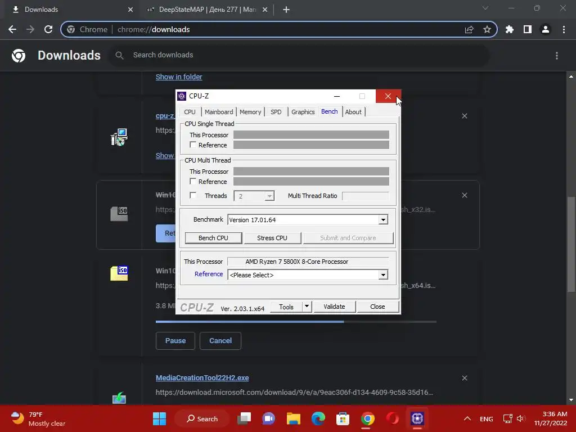Open Opera browser from taskbar
The height and width of the screenshot is (432, 576).
point(392,418)
